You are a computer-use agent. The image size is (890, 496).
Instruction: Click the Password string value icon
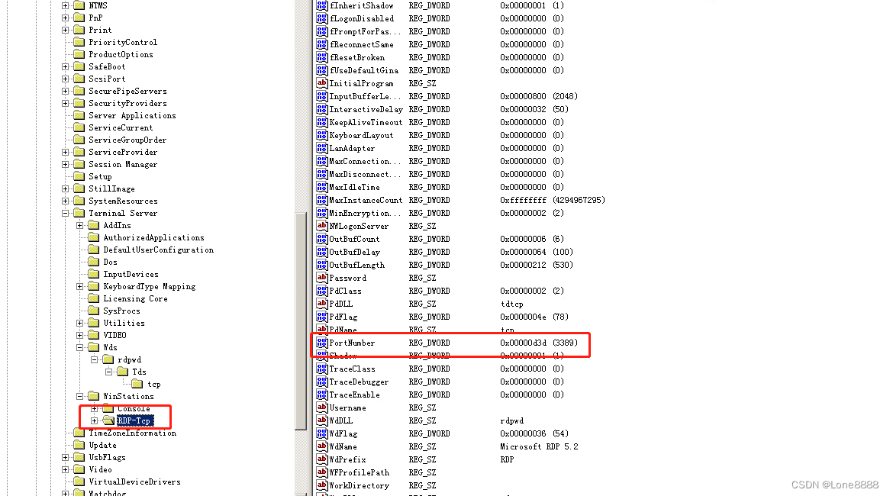click(322, 279)
